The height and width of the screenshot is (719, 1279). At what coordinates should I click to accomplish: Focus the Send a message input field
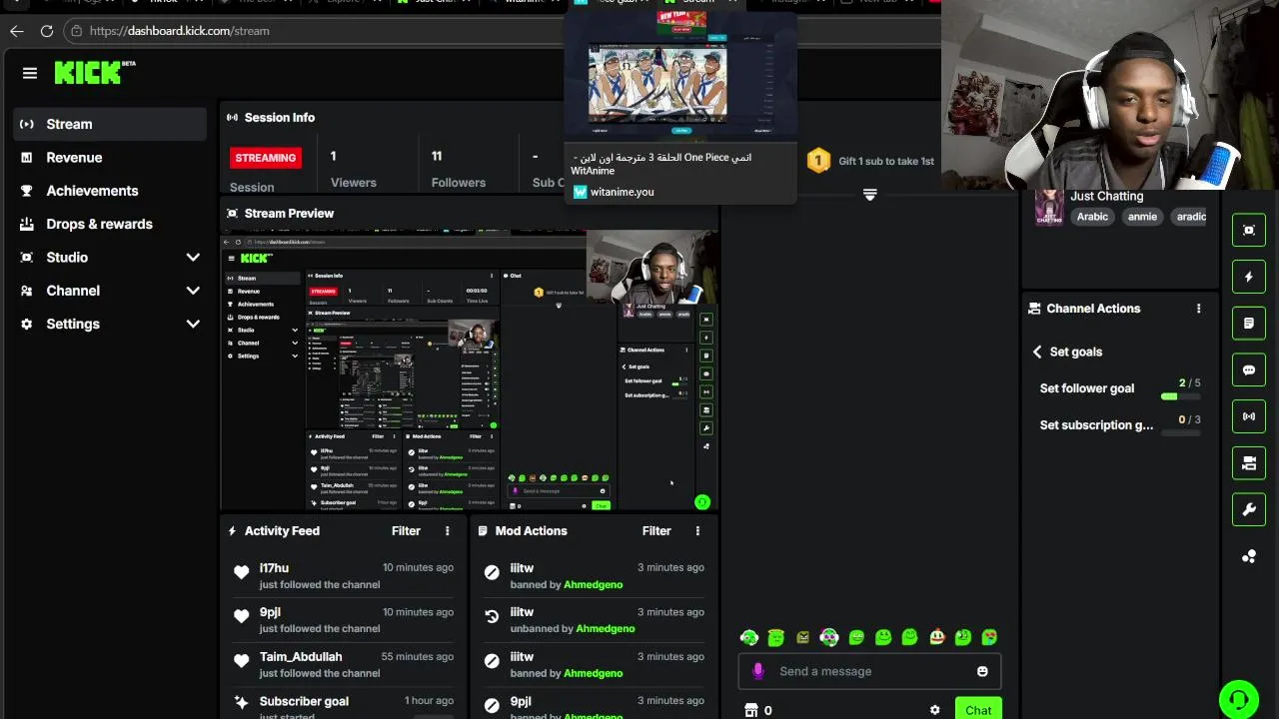[869, 671]
